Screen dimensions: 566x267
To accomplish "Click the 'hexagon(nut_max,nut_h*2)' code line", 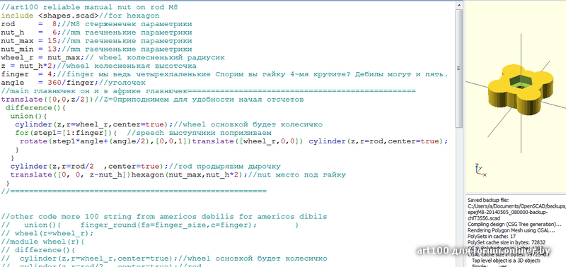I will point(178,174).
